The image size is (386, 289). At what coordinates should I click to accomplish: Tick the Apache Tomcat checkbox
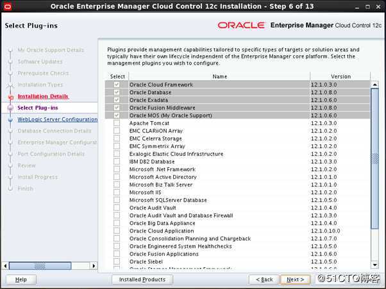tap(117, 123)
